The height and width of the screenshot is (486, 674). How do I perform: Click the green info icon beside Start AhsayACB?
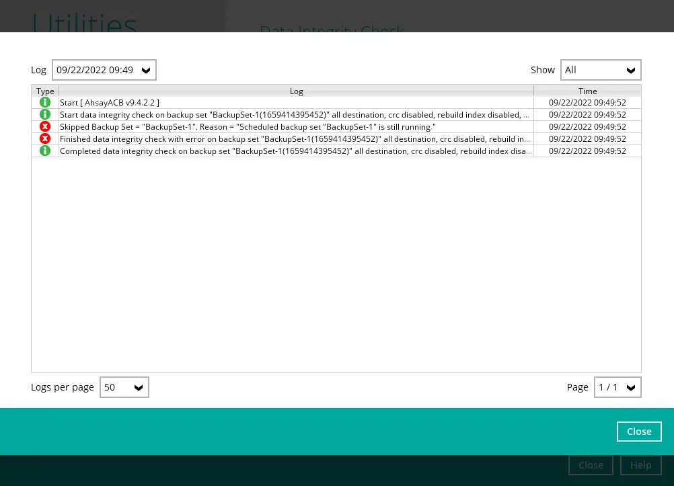(45, 102)
